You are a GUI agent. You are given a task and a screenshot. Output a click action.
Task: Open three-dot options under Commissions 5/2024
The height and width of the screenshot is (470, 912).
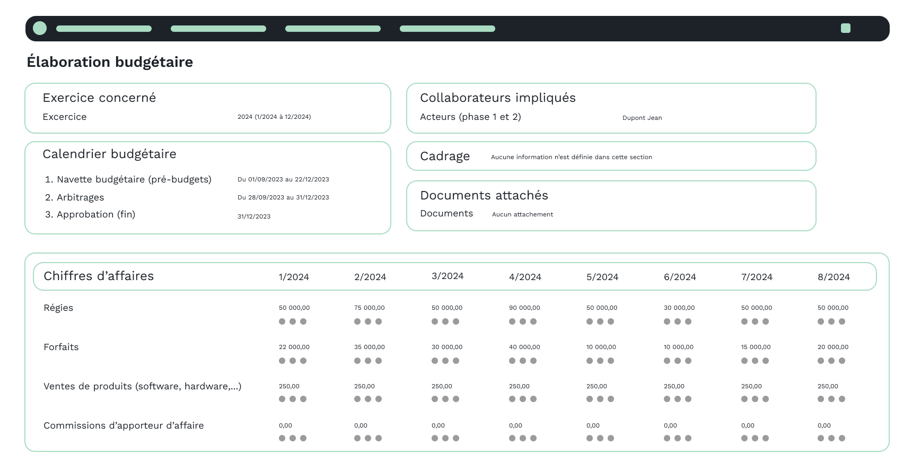[600, 438]
